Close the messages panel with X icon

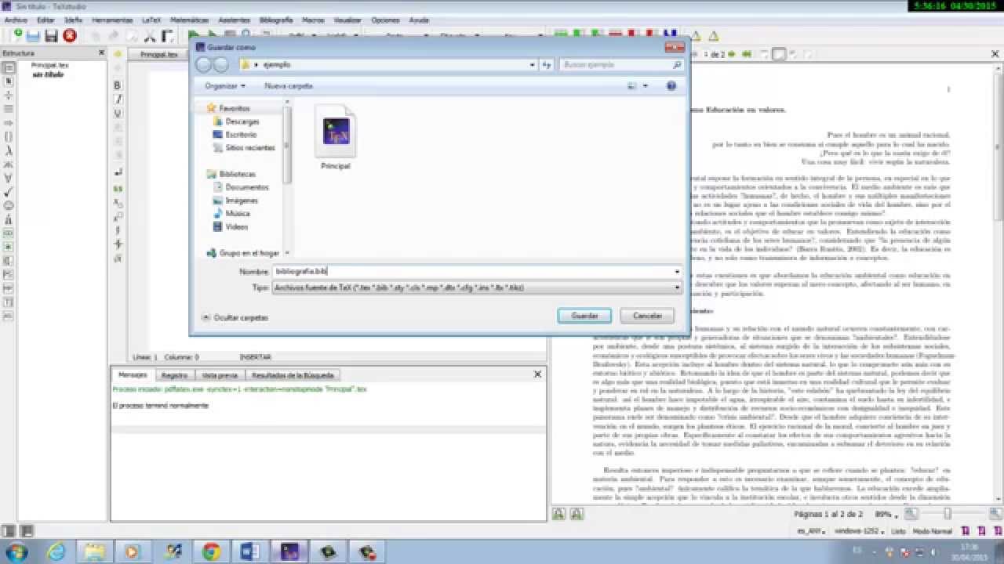537,374
